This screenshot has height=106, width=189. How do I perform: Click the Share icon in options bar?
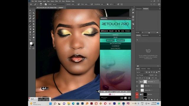[x=159, y=4]
